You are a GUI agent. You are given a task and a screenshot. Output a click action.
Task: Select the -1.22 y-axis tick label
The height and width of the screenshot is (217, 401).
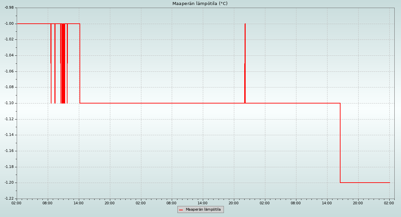(x=9, y=199)
